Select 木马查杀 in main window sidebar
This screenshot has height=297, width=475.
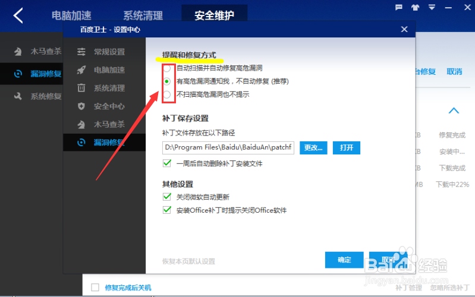(46, 52)
